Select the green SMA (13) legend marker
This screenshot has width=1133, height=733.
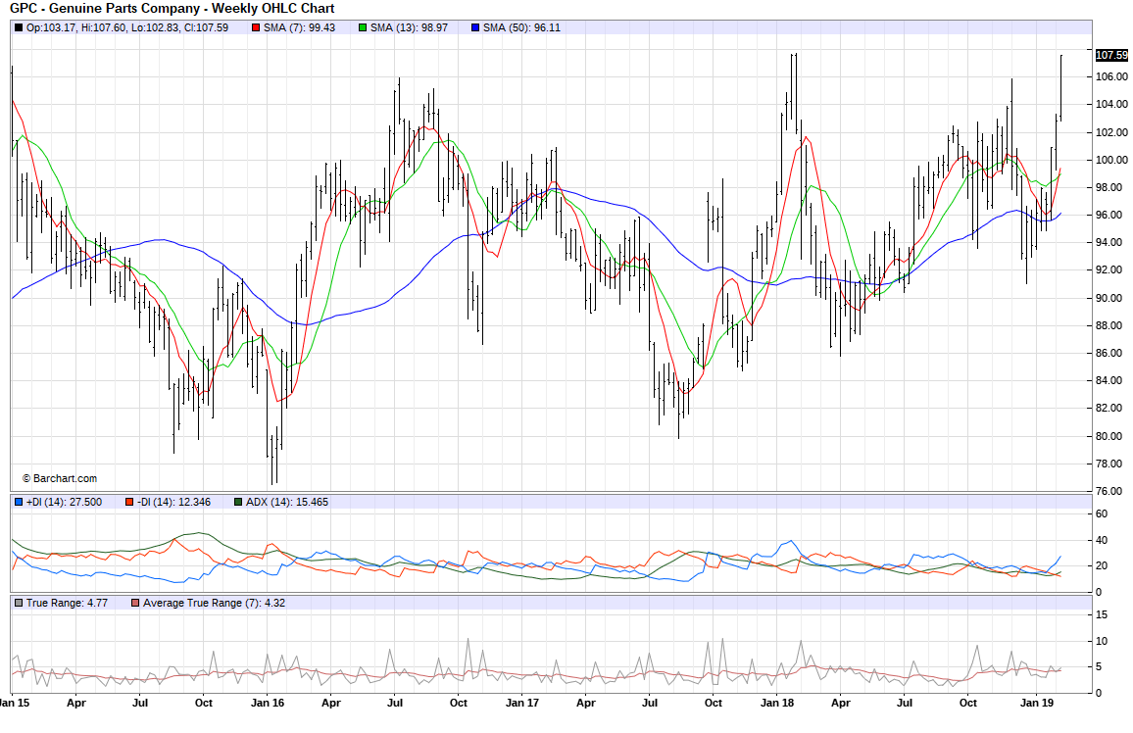pos(363,27)
